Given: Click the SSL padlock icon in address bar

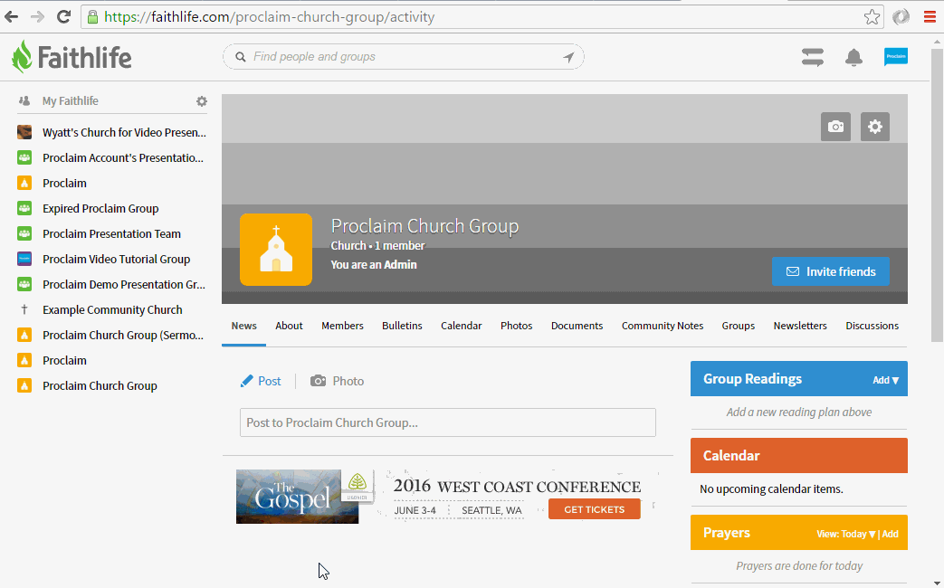Looking at the screenshot, I should click(x=92, y=17).
